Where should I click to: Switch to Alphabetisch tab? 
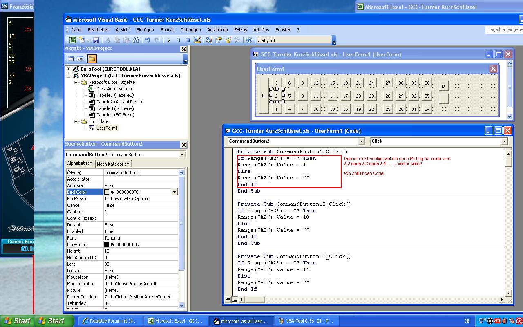tap(80, 163)
